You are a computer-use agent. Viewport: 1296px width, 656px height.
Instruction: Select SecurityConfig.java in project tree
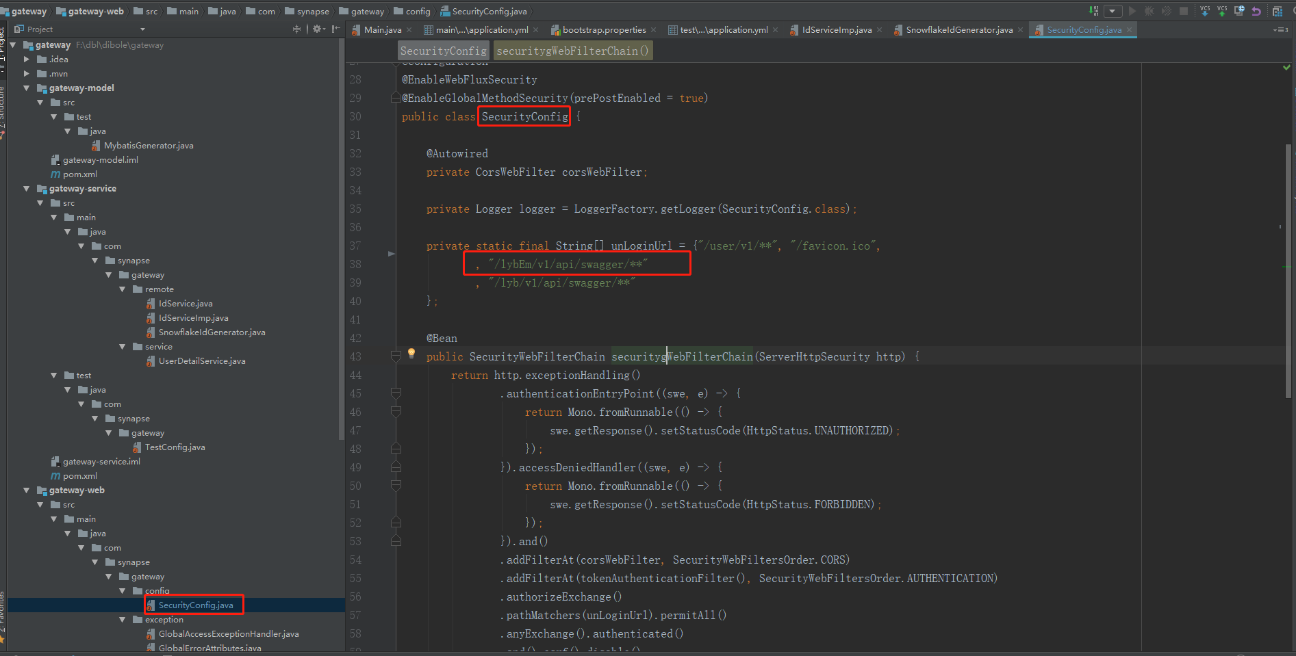(190, 605)
